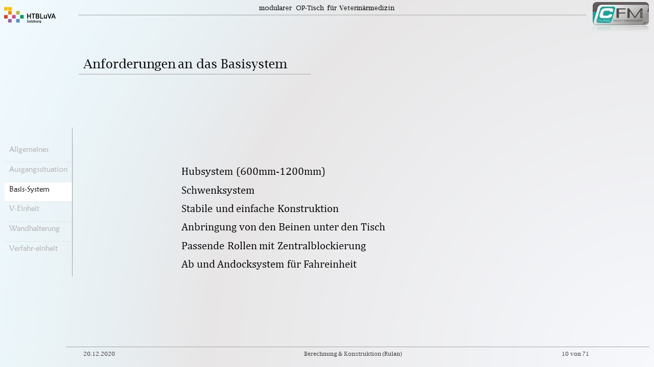Click the Stabile und einfache Konstruktion line
Screen dimensions: 654x367
[x=260, y=208]
